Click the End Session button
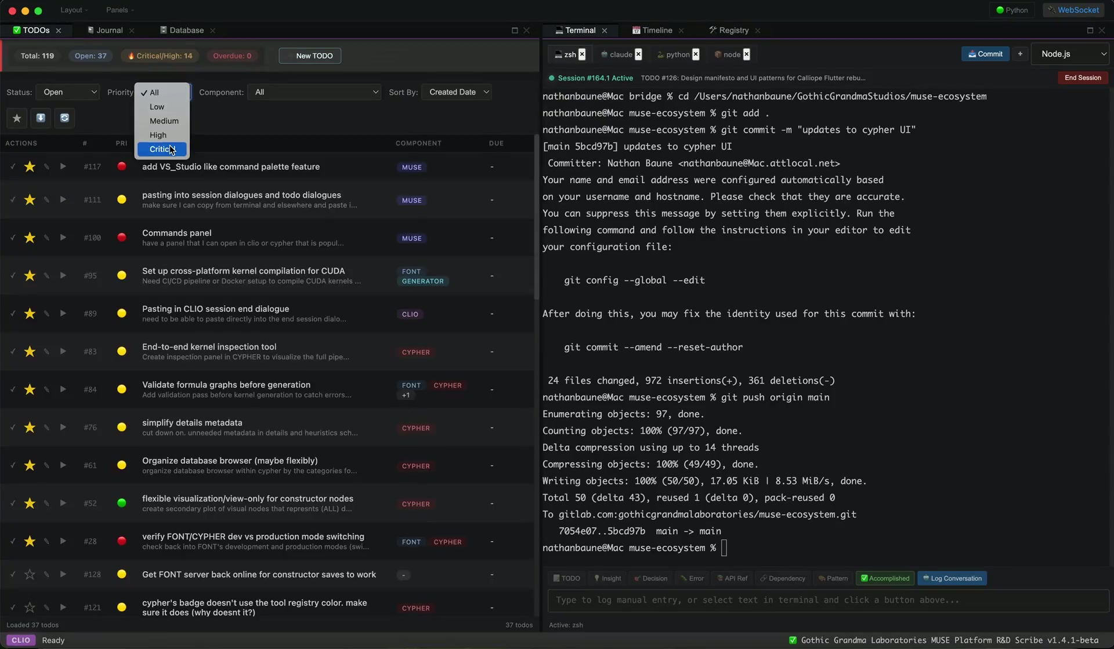This screenshot has width=1114, height=649. pos(1082,77)
